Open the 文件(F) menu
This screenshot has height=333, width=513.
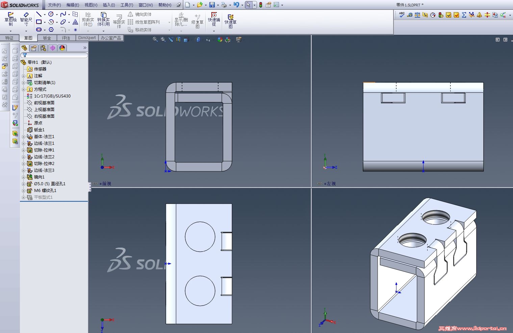(x=54, y=5)
